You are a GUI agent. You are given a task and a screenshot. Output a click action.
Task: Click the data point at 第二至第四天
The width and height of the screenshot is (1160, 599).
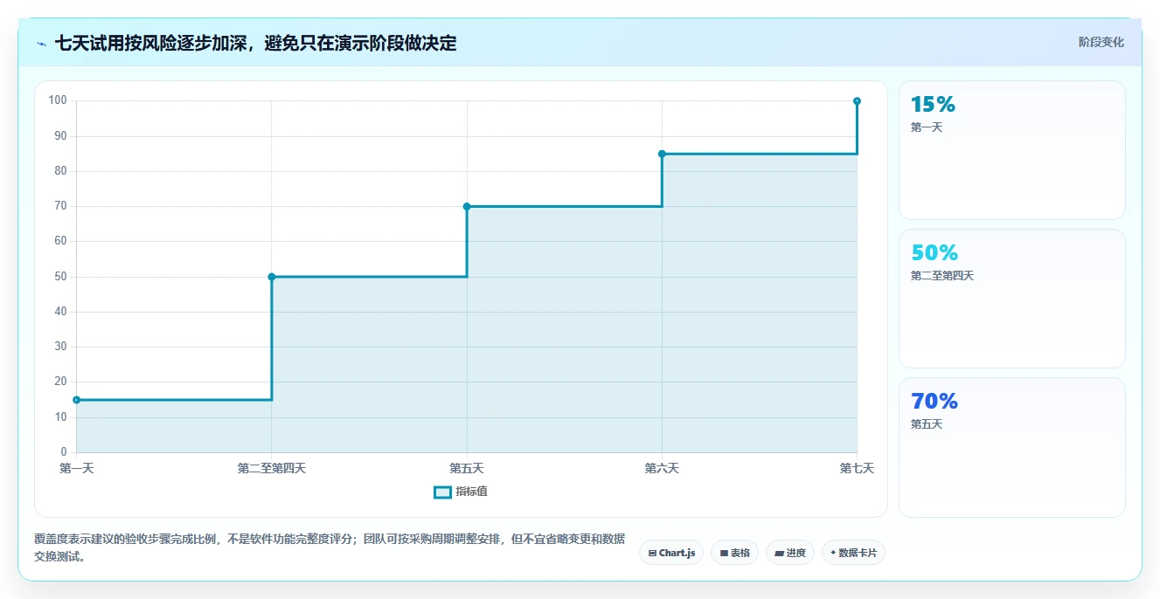pyautogui.click(x=272, y=277)
